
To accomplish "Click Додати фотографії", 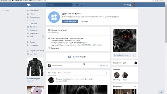I will point(77,57).
